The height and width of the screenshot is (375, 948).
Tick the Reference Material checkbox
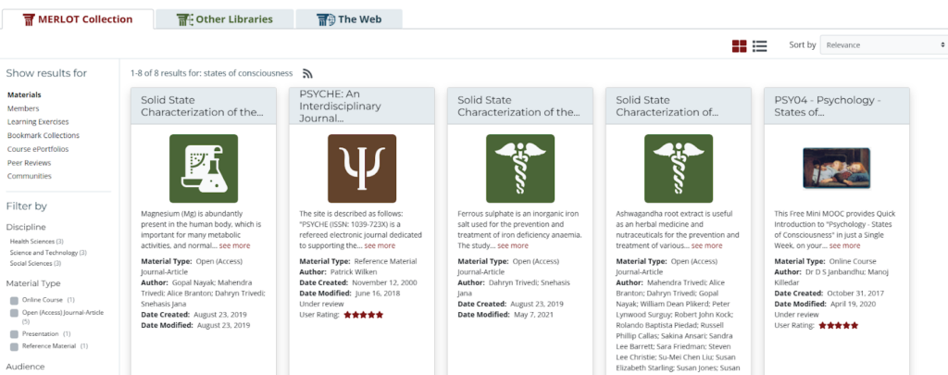click(14, 346)
